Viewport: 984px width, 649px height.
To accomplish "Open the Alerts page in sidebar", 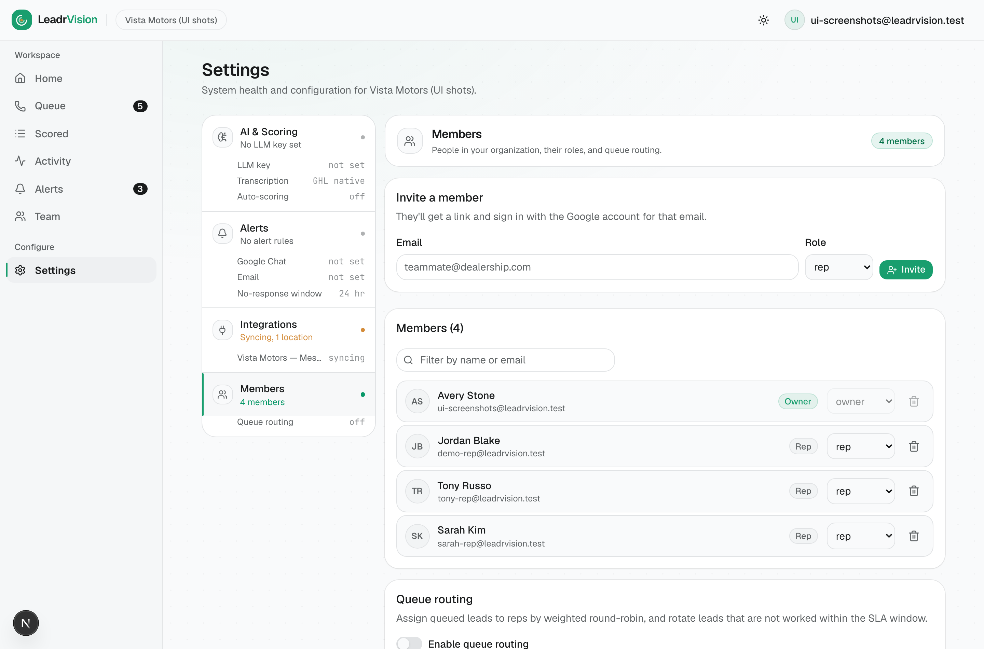I will (x=81, y=189).
